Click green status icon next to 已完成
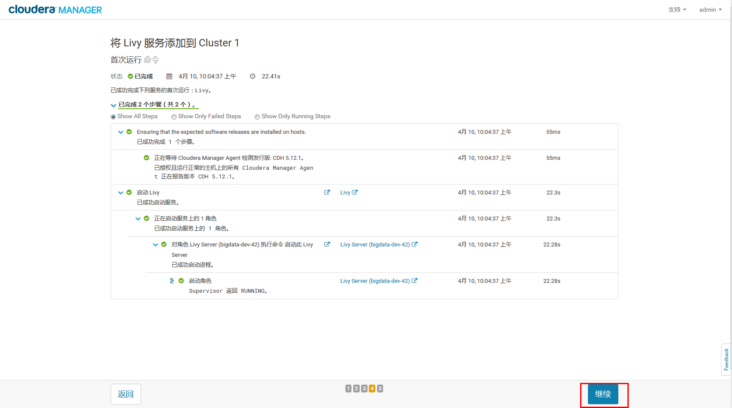This screenshot has width=732, height=408. (130, 76)
